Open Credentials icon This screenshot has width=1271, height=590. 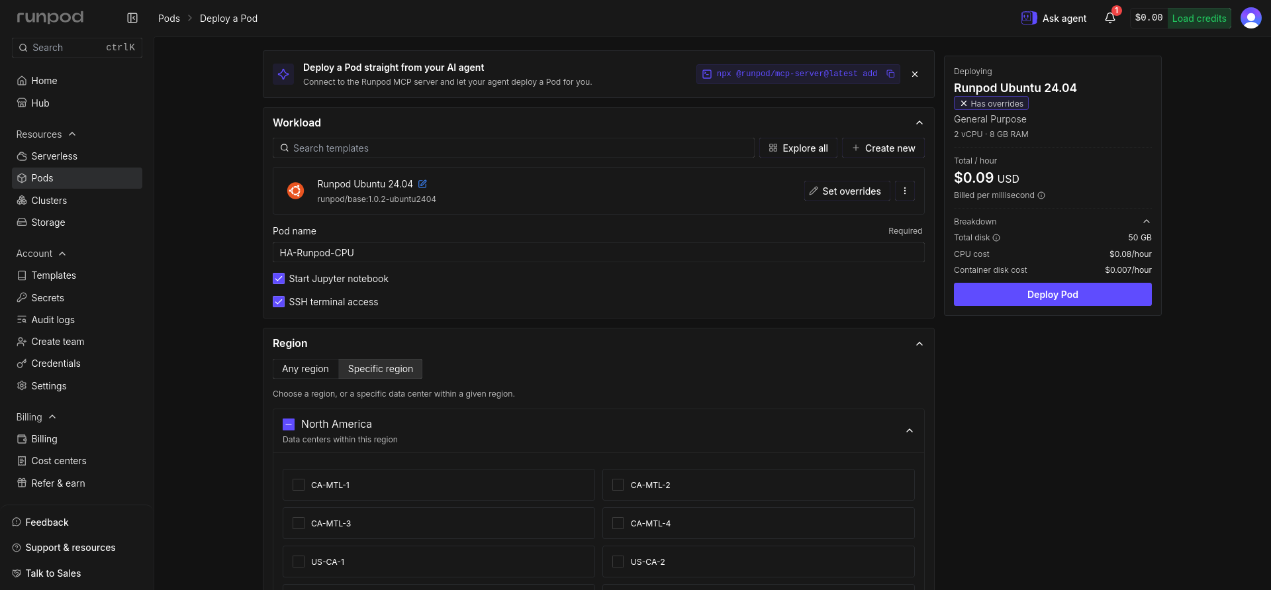pyautogui.click(x=22, y=364)
